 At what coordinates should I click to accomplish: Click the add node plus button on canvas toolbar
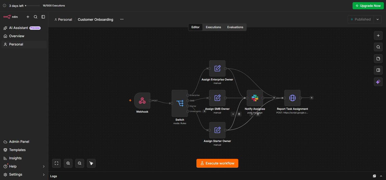378,36
